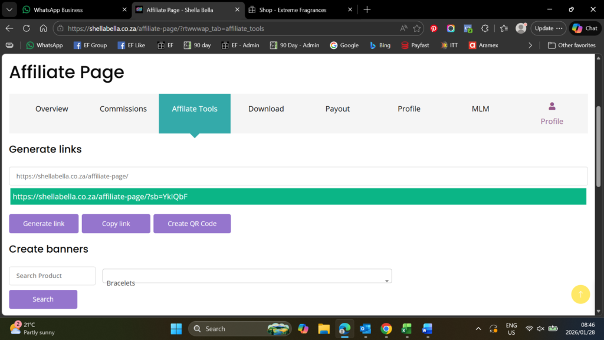Open File Explorer from the taskbar
The image size is (604, 340).
pyautogui.click(x=323, y=329)
